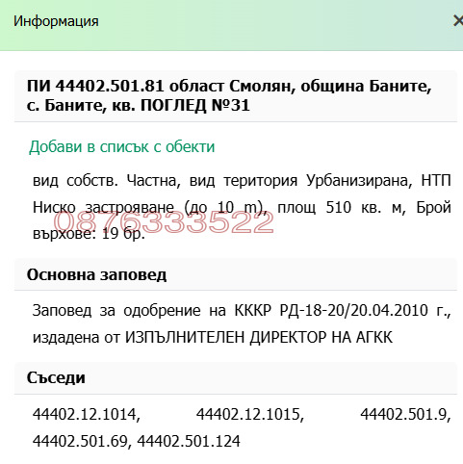Click 'вид територия Урбанизирана' text

[x=301, y=180]
